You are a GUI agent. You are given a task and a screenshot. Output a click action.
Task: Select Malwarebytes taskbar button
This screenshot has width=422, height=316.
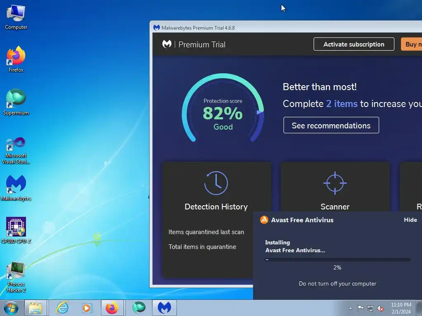tap(164, 308)
